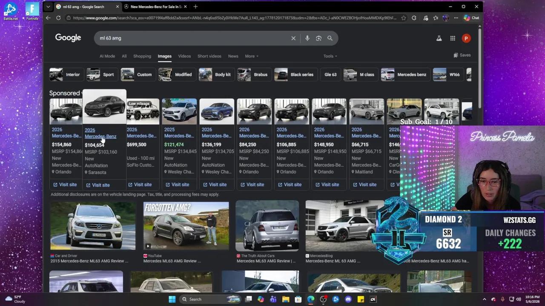The height and width of the screenshot is (306, 545).
Task: Open Battle.net desktop shortcut
Action: click(x=11, y=11)
